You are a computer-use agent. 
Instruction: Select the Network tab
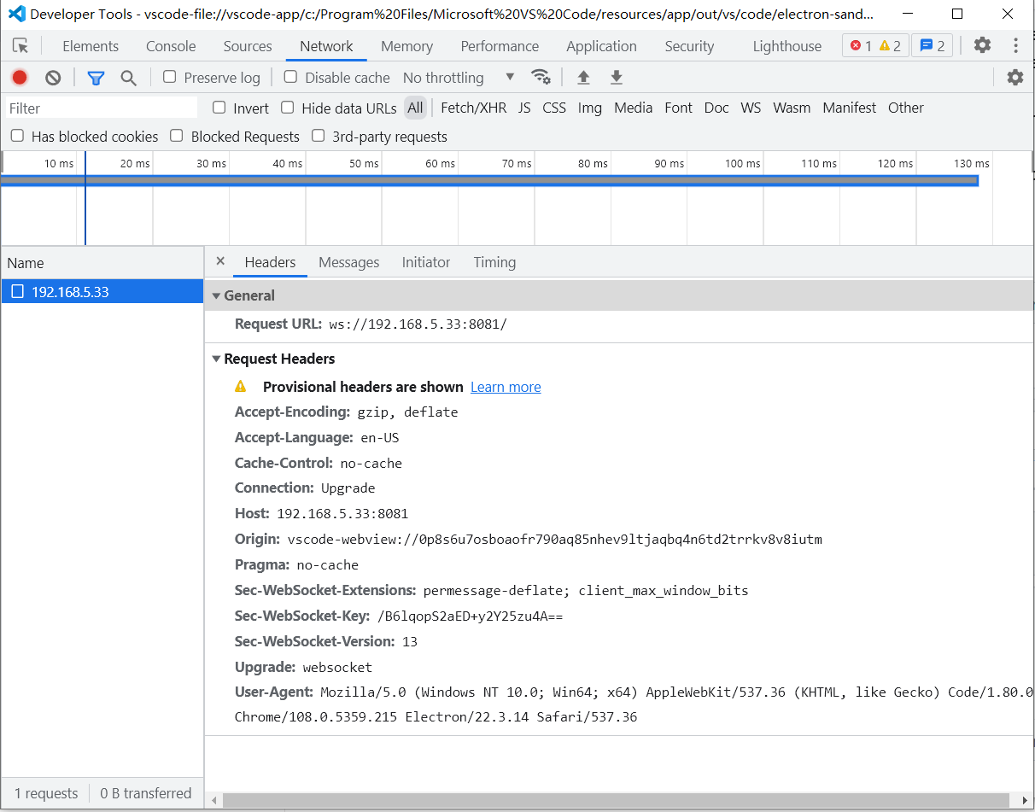(x=326, y=46)
